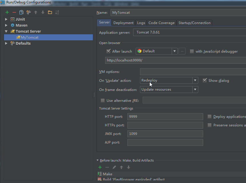Click the HTTPs port field
The image size is (246, 183).
(165, 125)
